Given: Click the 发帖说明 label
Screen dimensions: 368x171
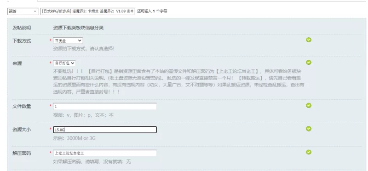Looking at the screenshot, I should point(22,28).
